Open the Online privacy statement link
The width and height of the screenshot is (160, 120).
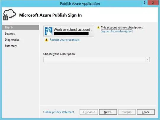click(59, 112)
